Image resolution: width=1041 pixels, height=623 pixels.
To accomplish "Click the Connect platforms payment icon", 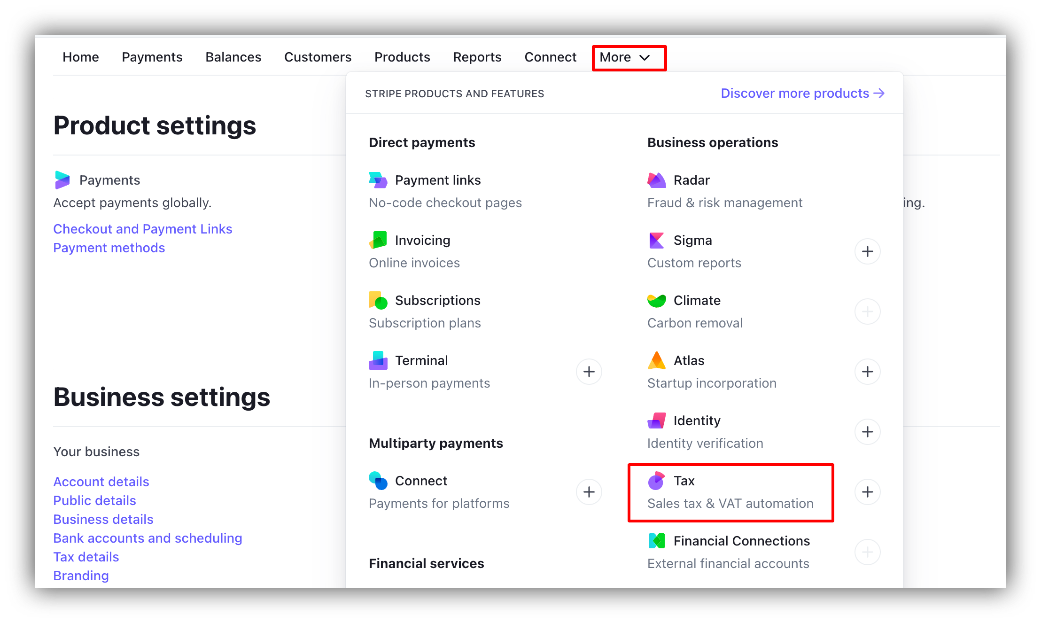I will coord(377,481).
